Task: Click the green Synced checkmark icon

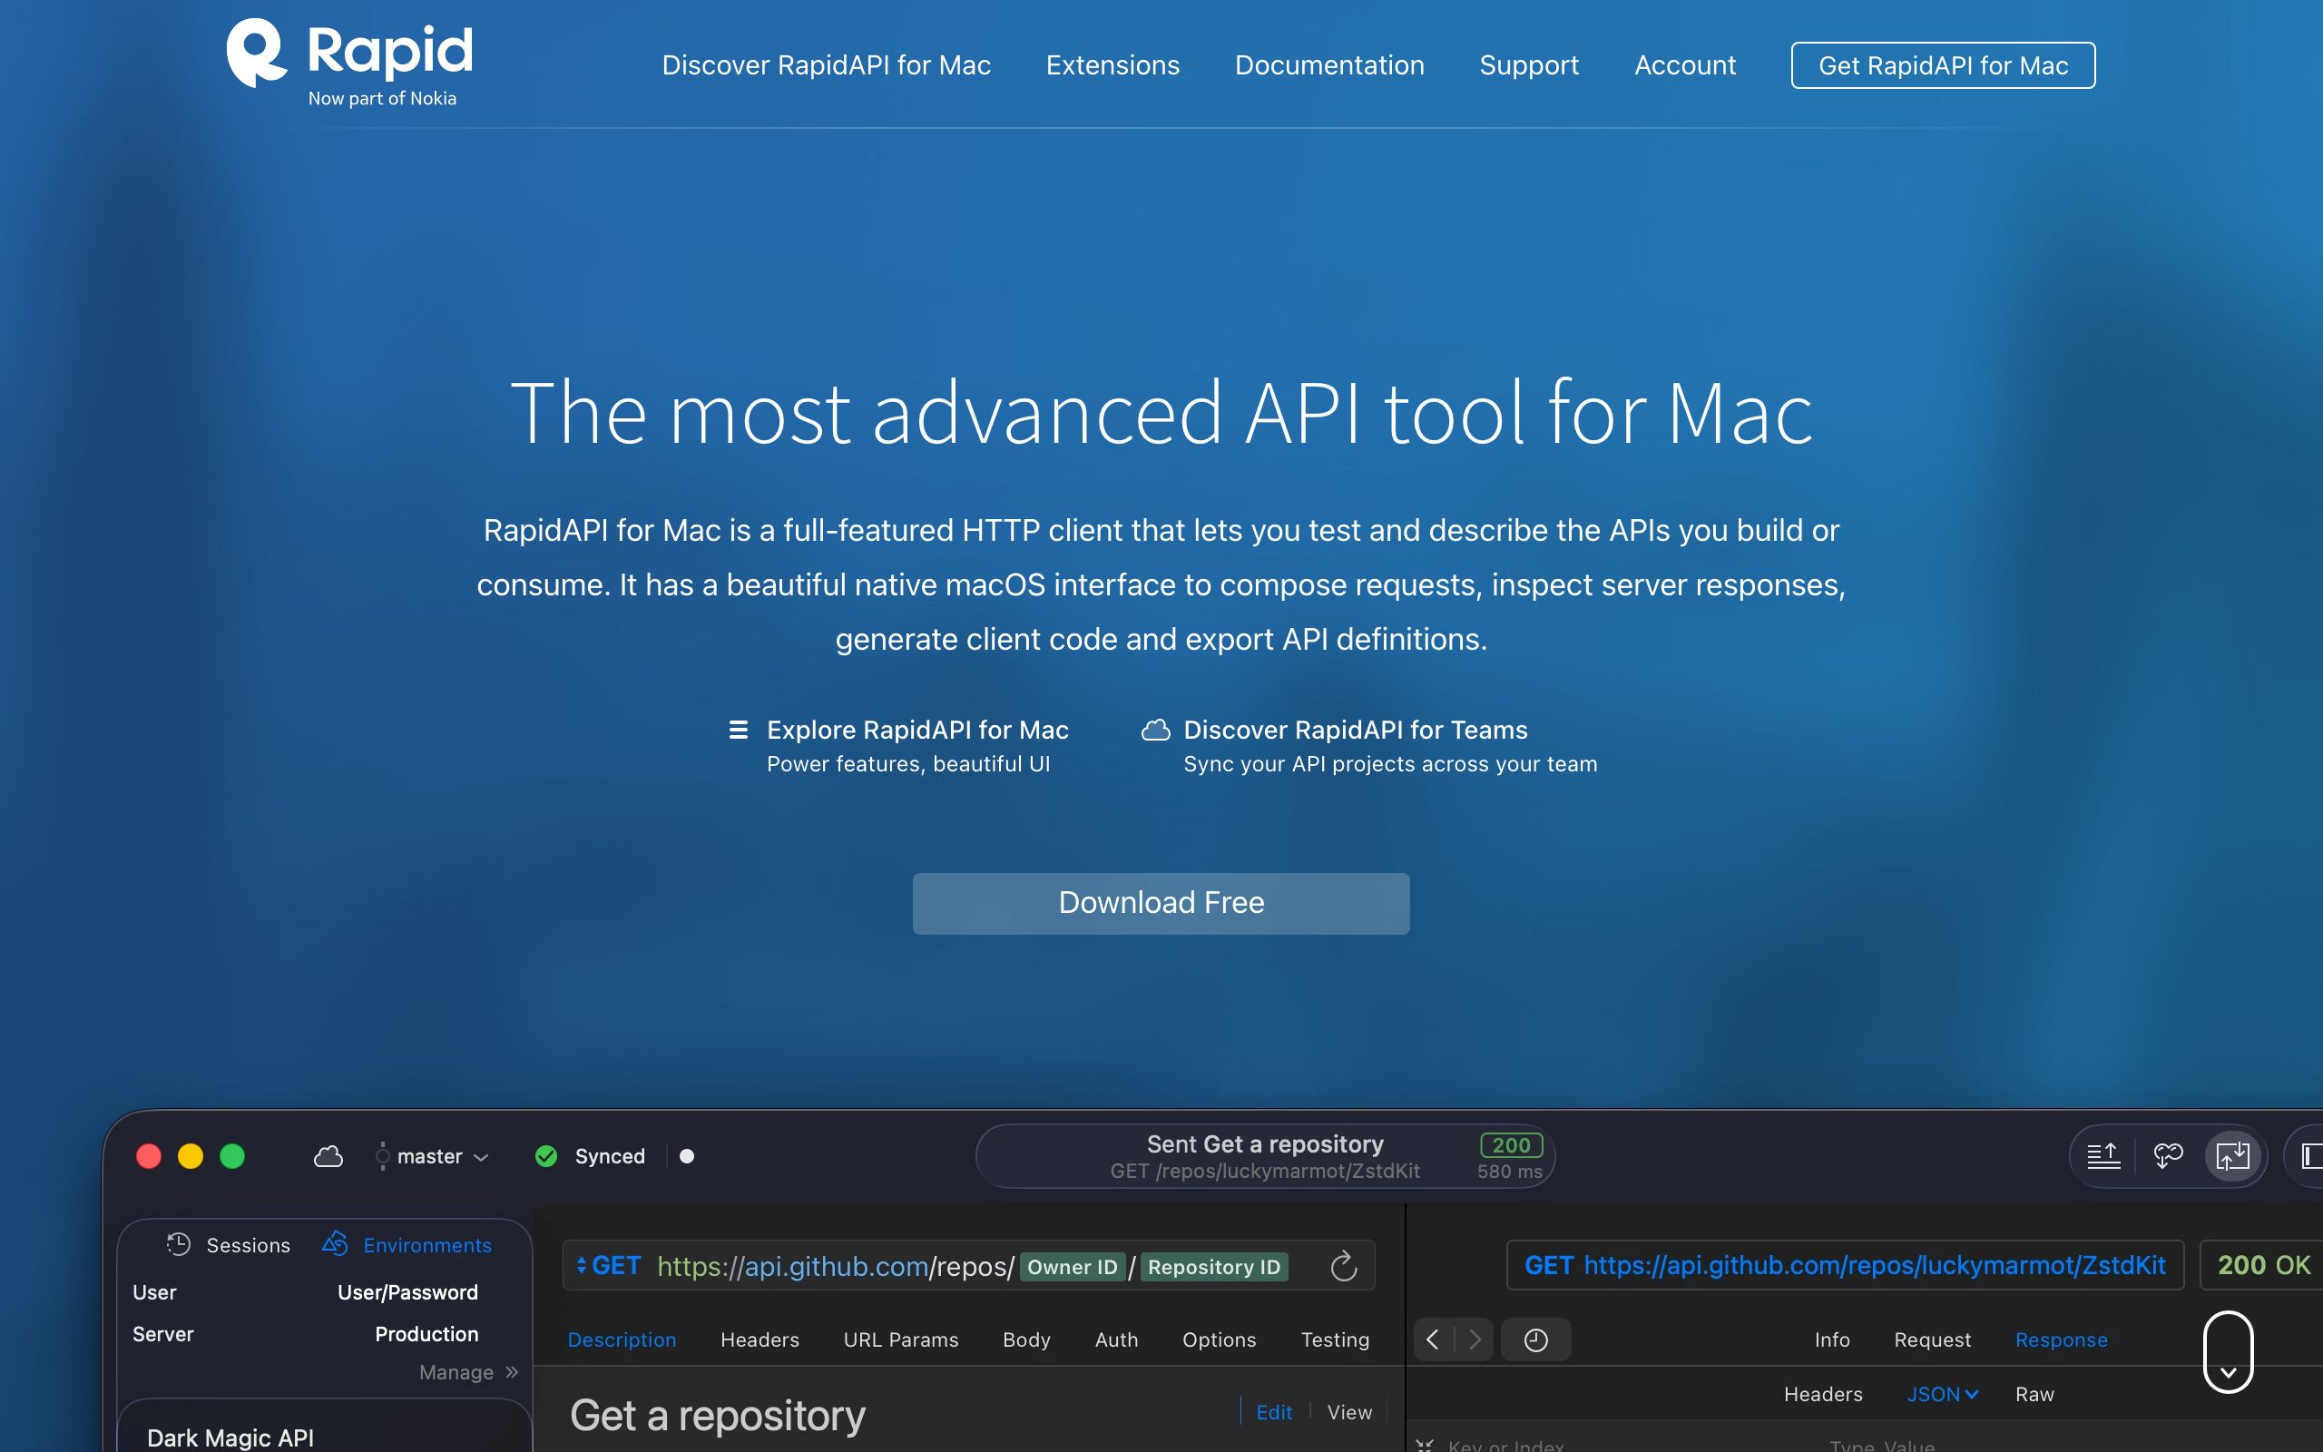Action: (x=546, y=1156)
